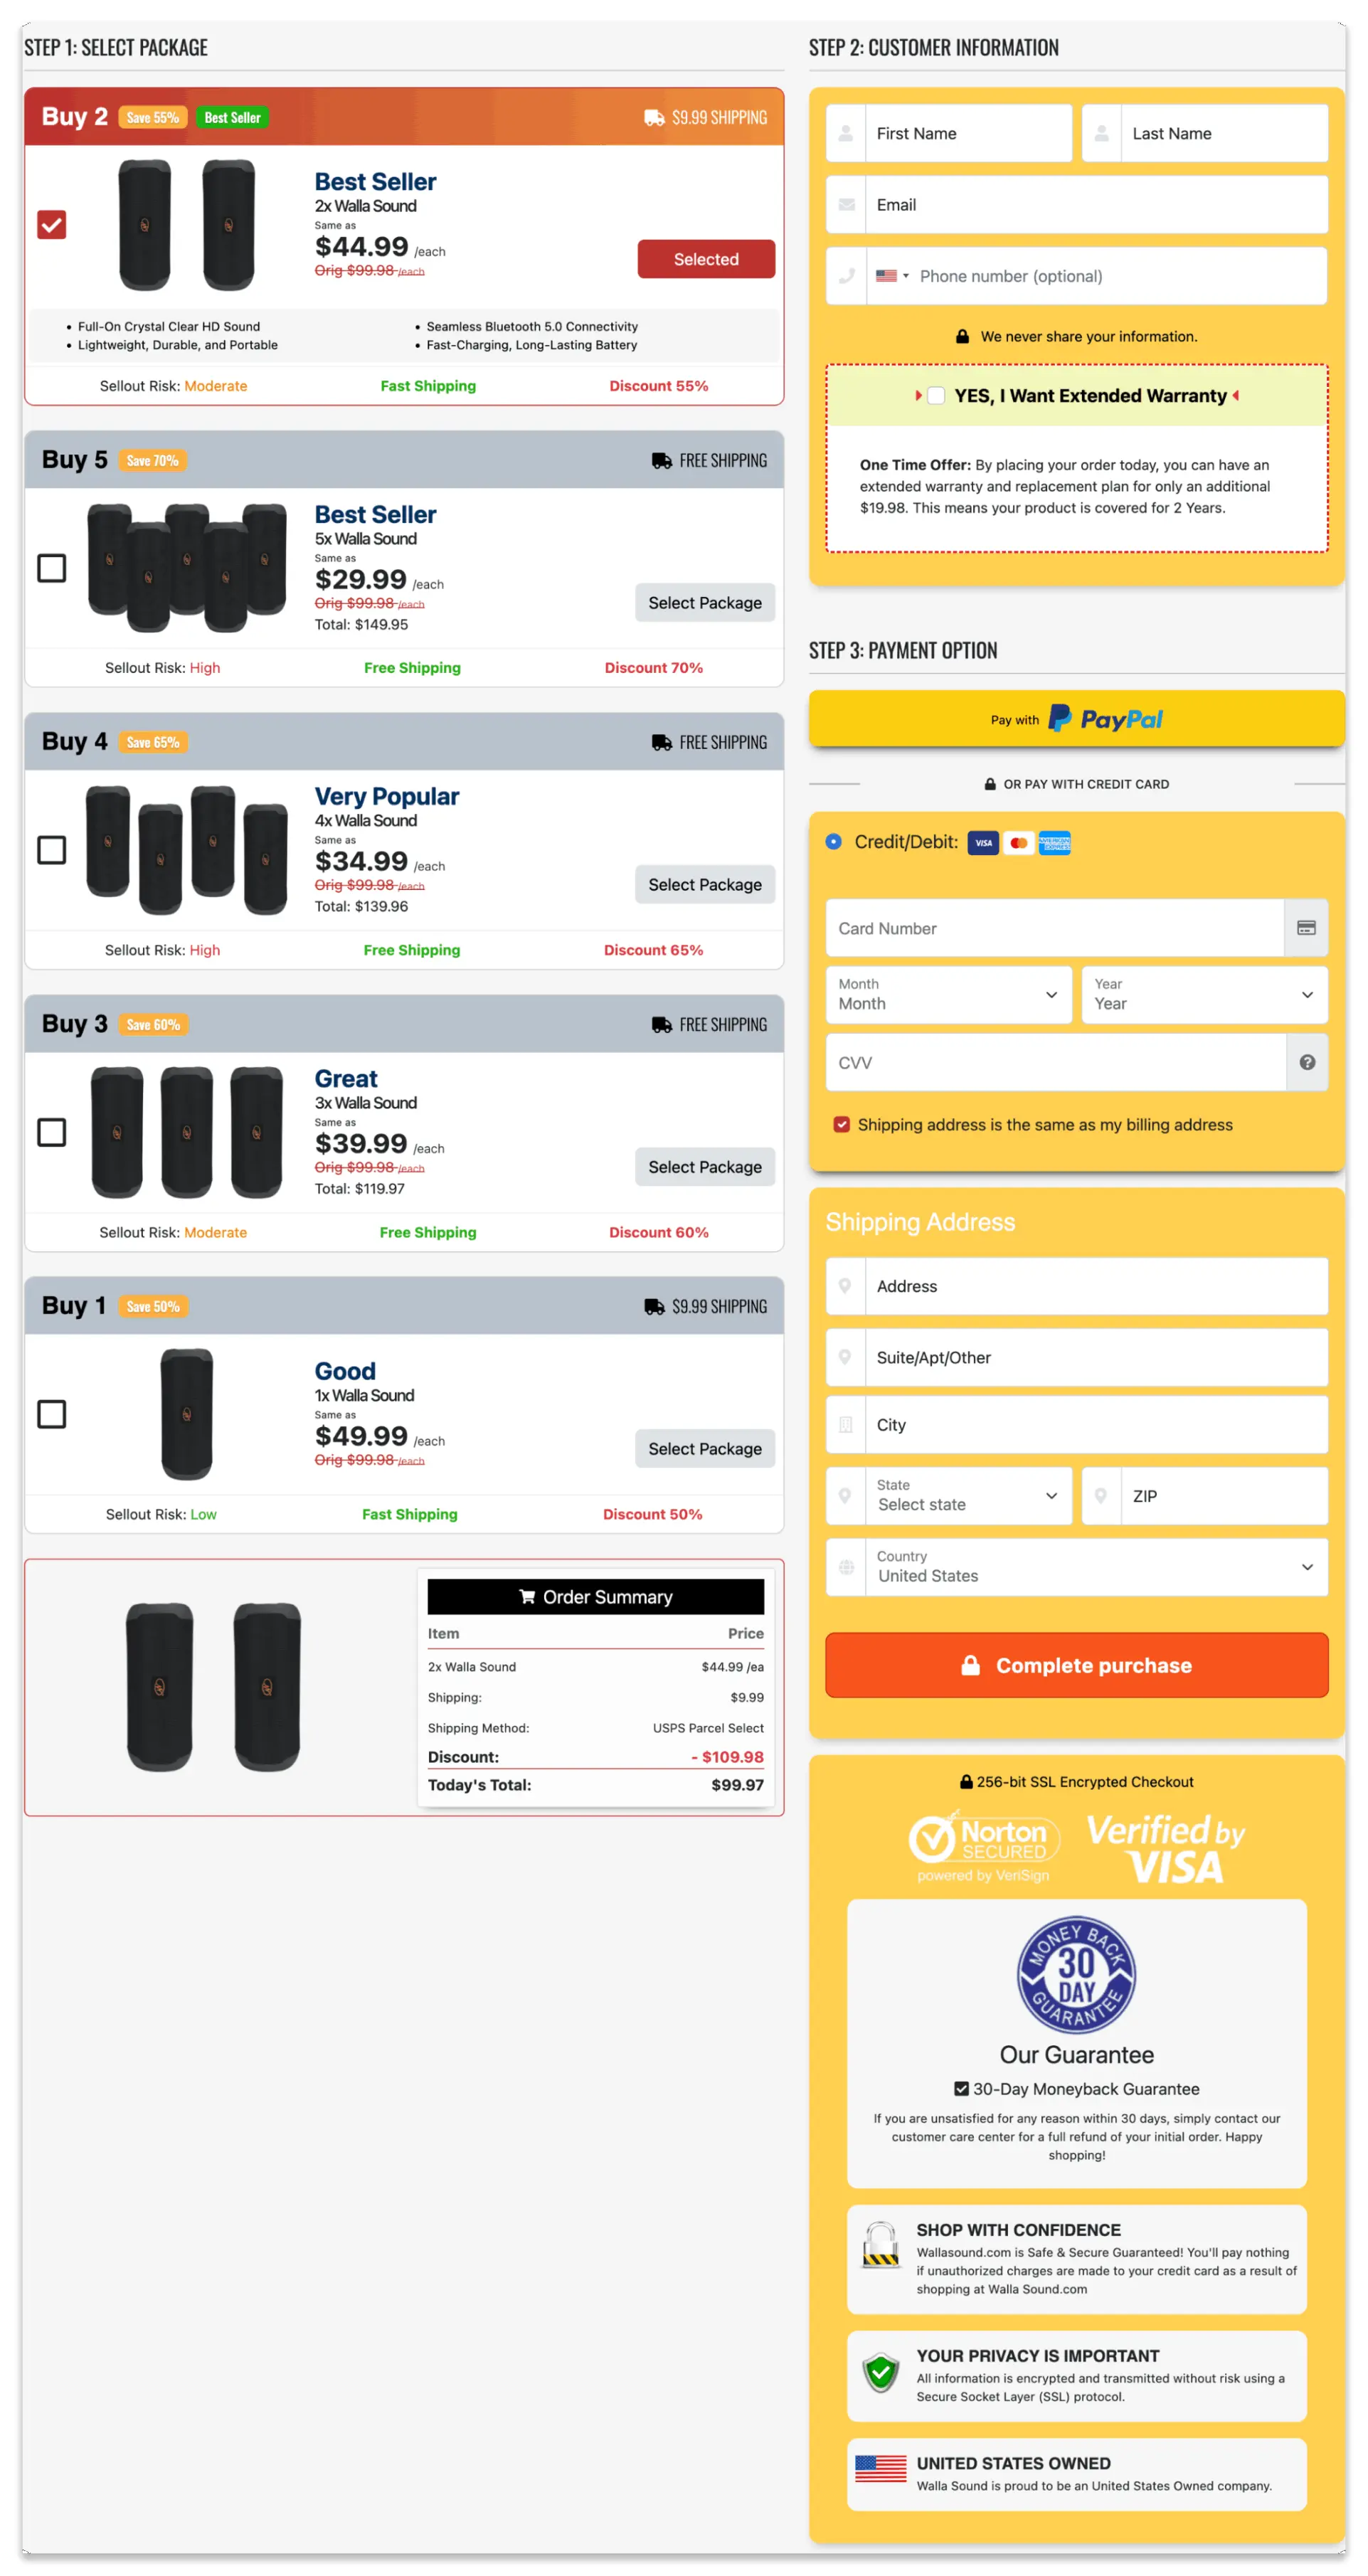The height and width of the screenshot is (2576, 1368).
Task: Focus the CVV field
Action: click(x=1055, y=1062)
